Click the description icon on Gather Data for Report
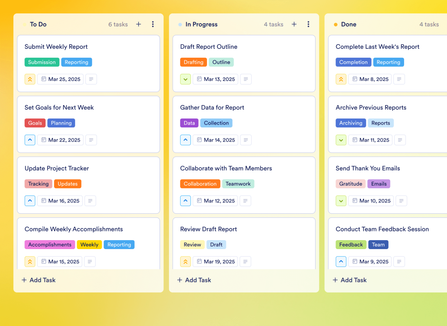Viewport: 447px width, 326px height. point(246,140)
